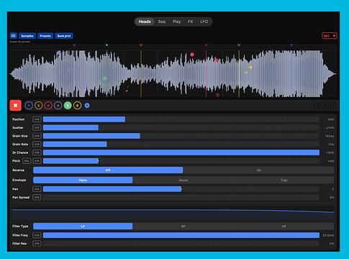This screenshot has width=349, height=259.
Task: Select the green head number 5 circle
Action: pyautogui.click(x=68, y=106)
